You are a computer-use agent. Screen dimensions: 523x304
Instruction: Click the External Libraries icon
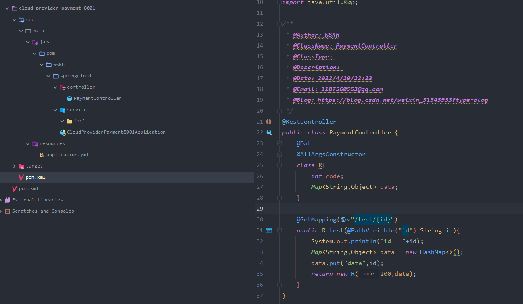[8, 200]
